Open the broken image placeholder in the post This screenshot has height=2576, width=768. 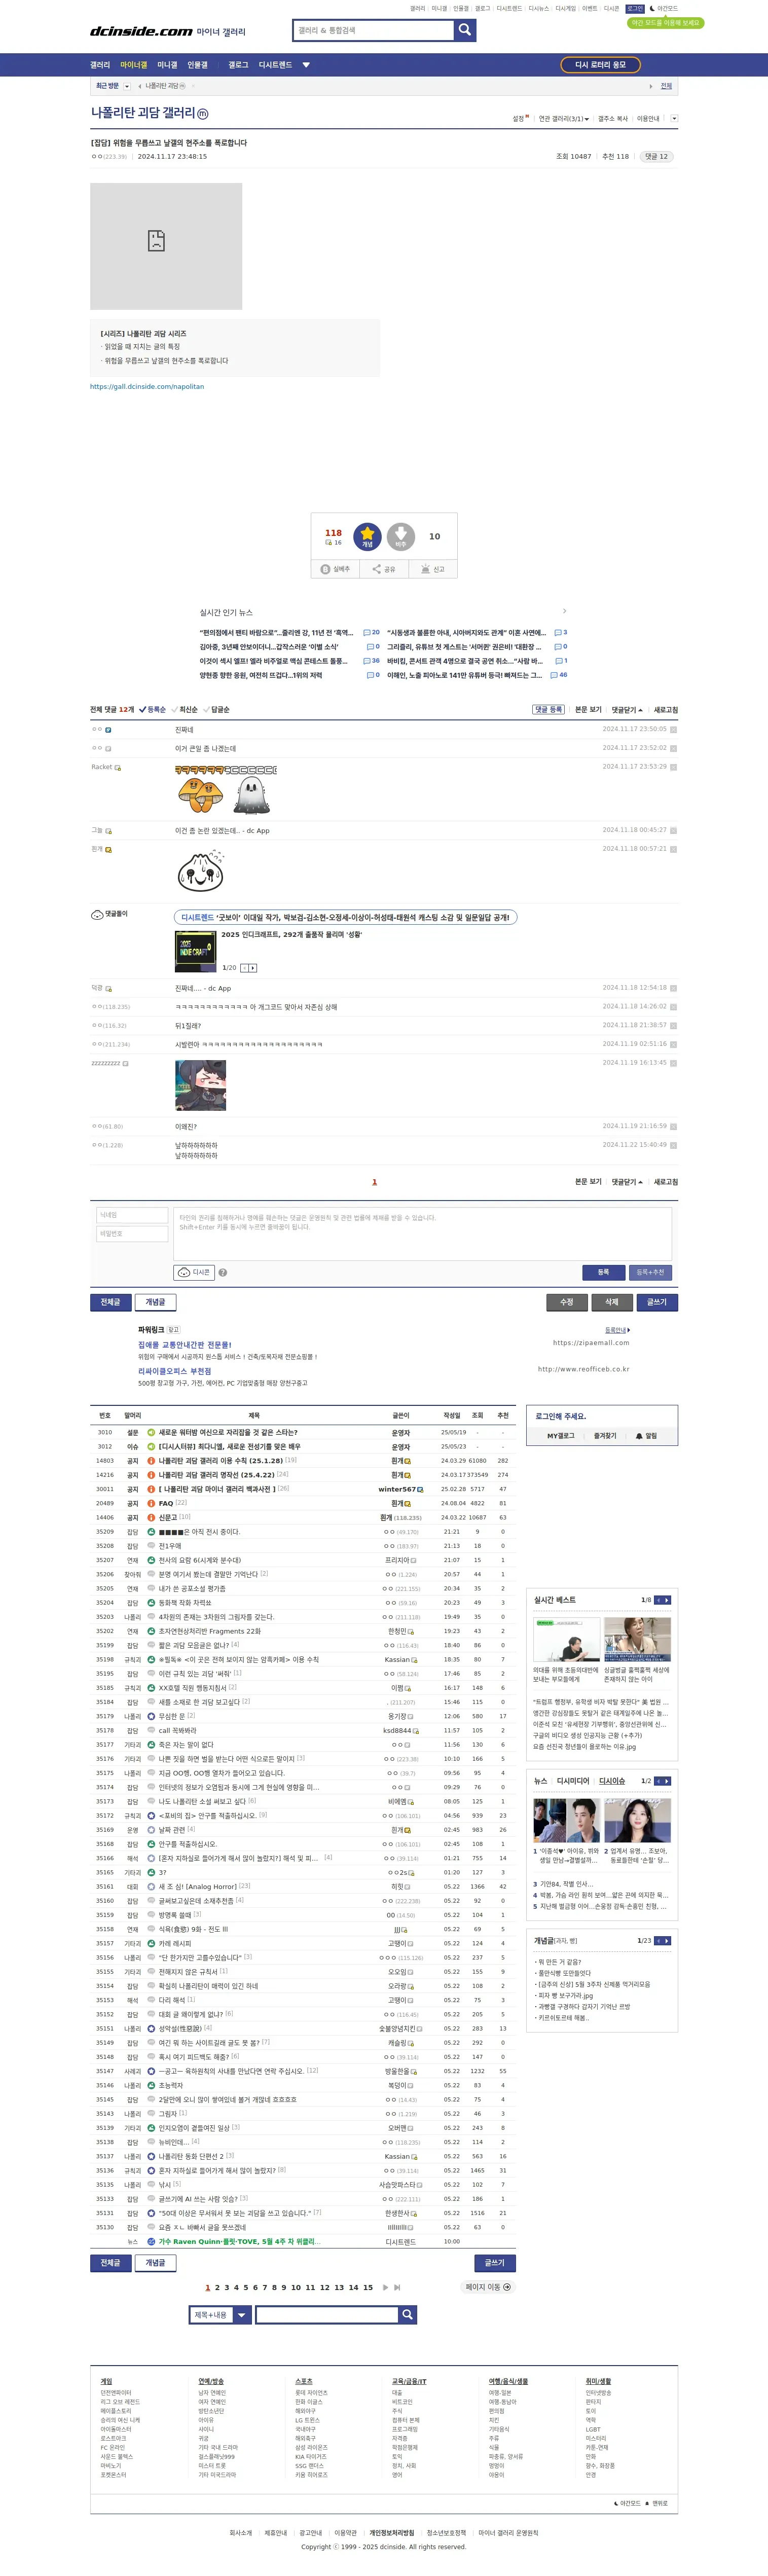[166, 246]
